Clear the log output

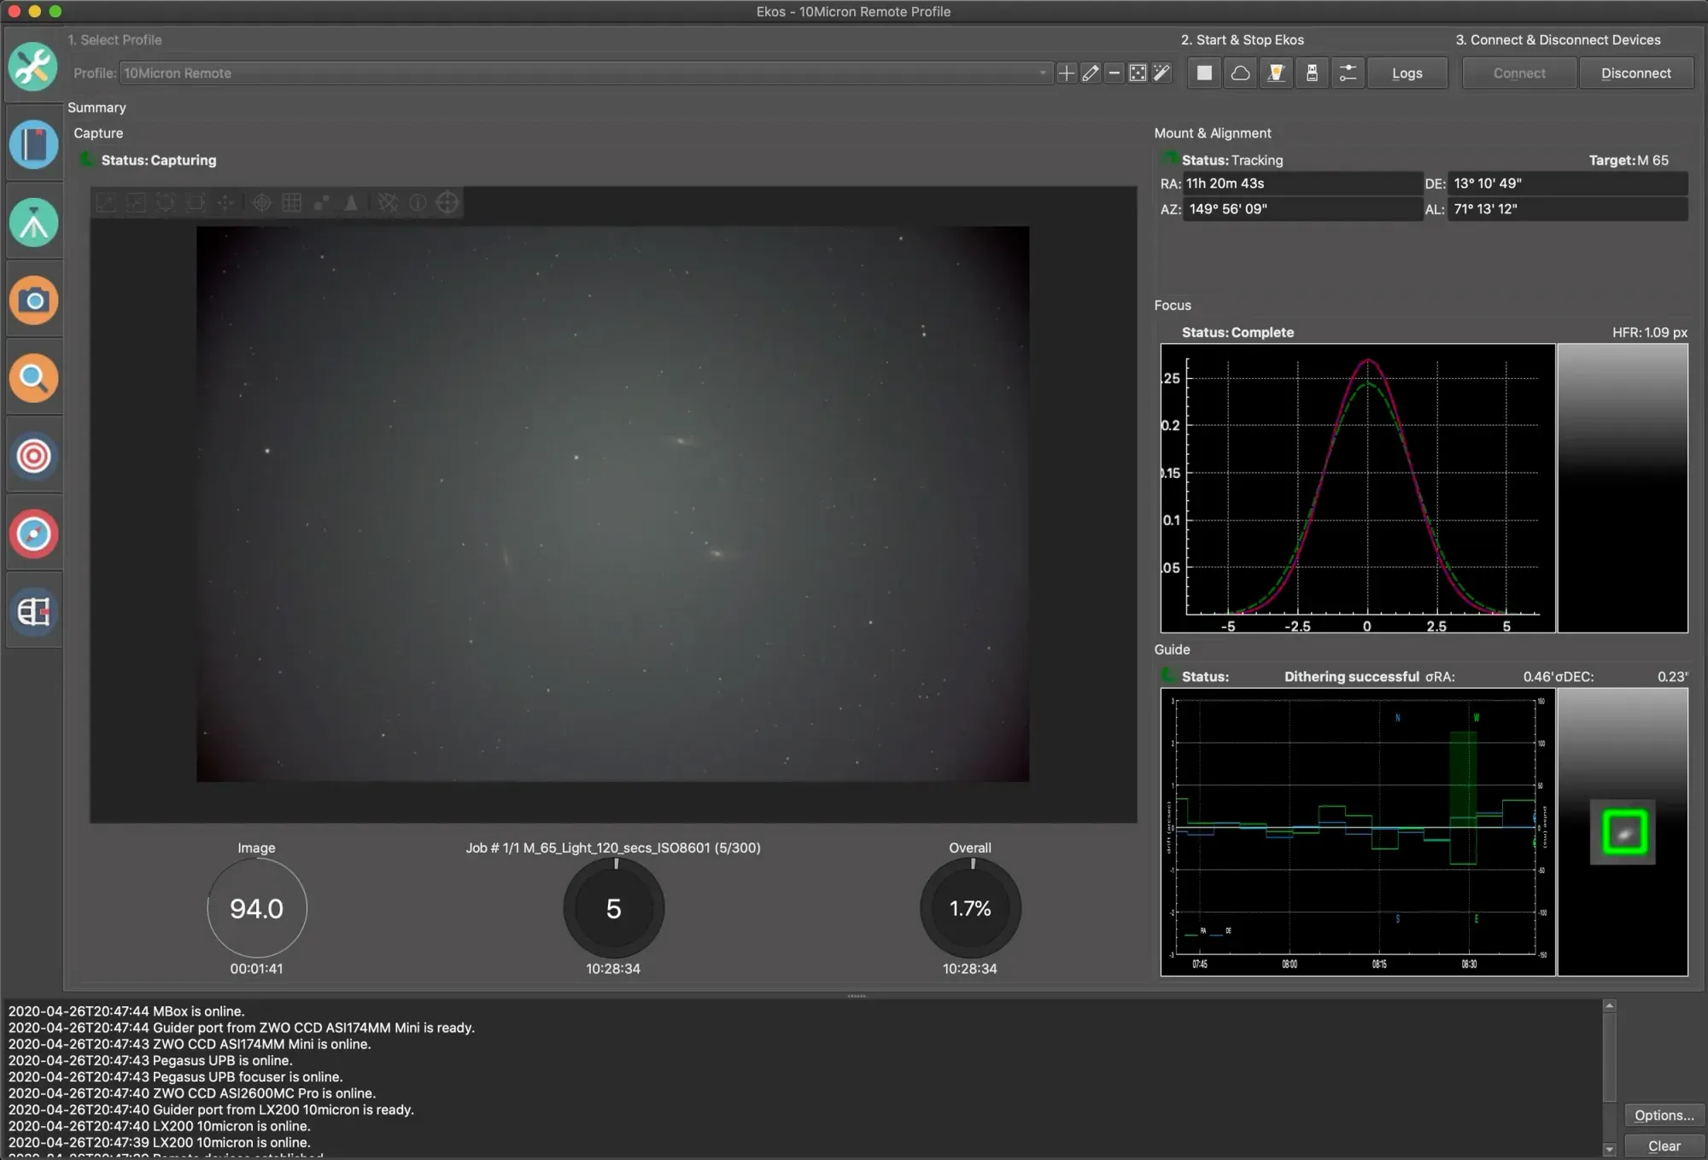[1664, 1145]
